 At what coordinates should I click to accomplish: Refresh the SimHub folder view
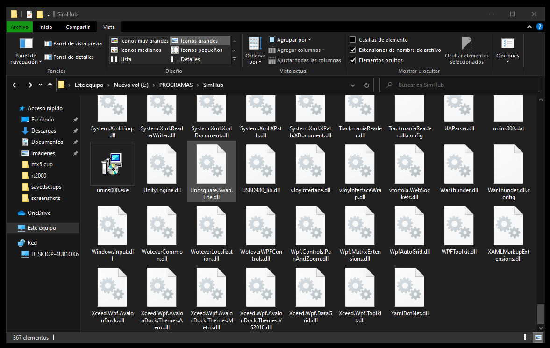[x=366, y=85]
